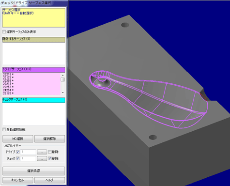
Task: Click the キャンセル button
Action: tap(18, 180)
